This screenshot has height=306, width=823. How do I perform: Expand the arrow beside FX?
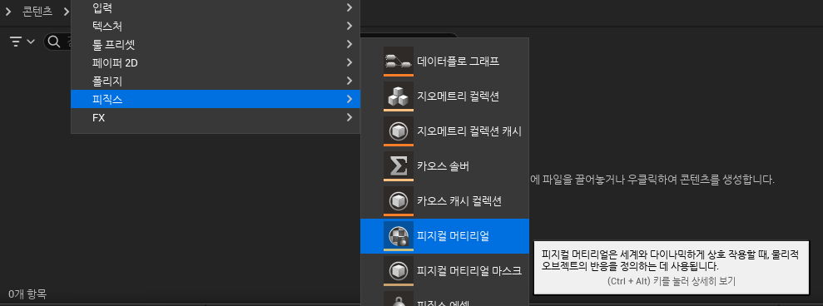coord(350,117)
